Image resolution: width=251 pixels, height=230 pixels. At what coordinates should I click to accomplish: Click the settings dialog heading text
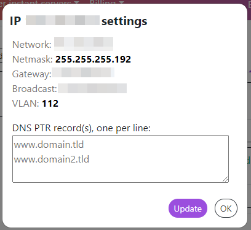coord(79,21)
